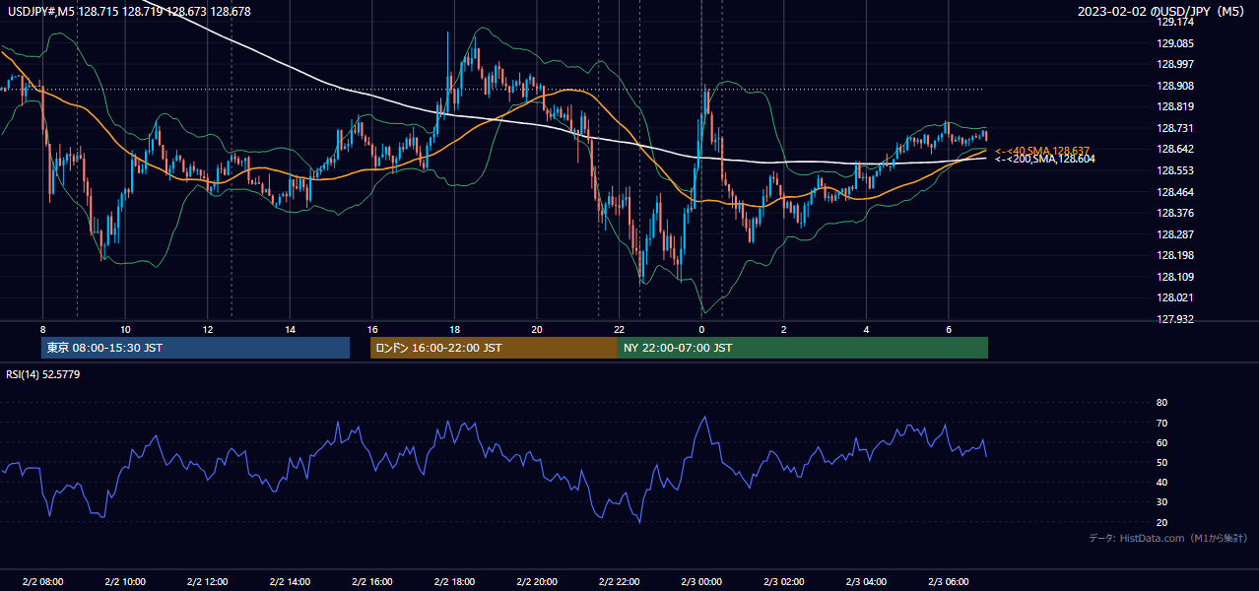Click RSI scale value 50

(1162, 462)
